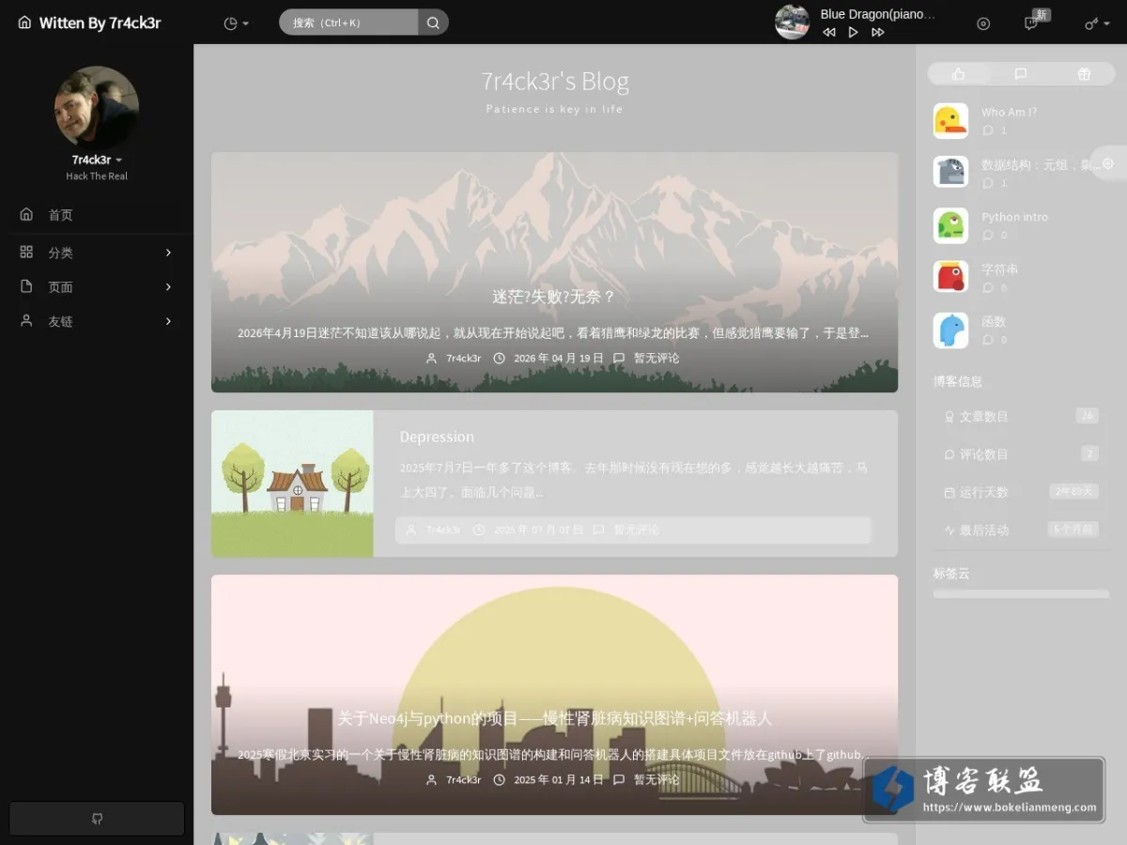The image size is (1127, 845).
Task: Open the Who Am I? post link
Action: click(1009, 113)
